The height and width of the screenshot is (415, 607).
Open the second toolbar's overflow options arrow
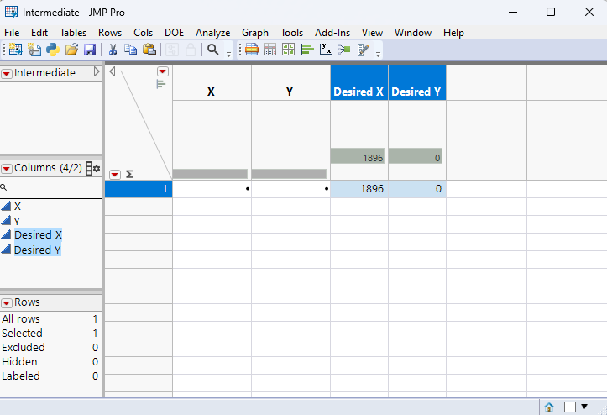[378, 55]
